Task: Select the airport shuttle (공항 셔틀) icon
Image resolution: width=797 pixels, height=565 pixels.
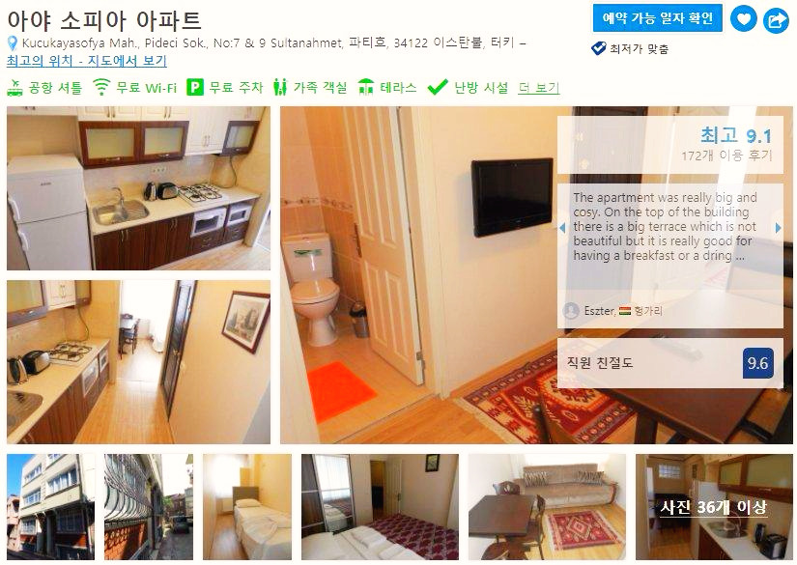Action: coord(14,87)
